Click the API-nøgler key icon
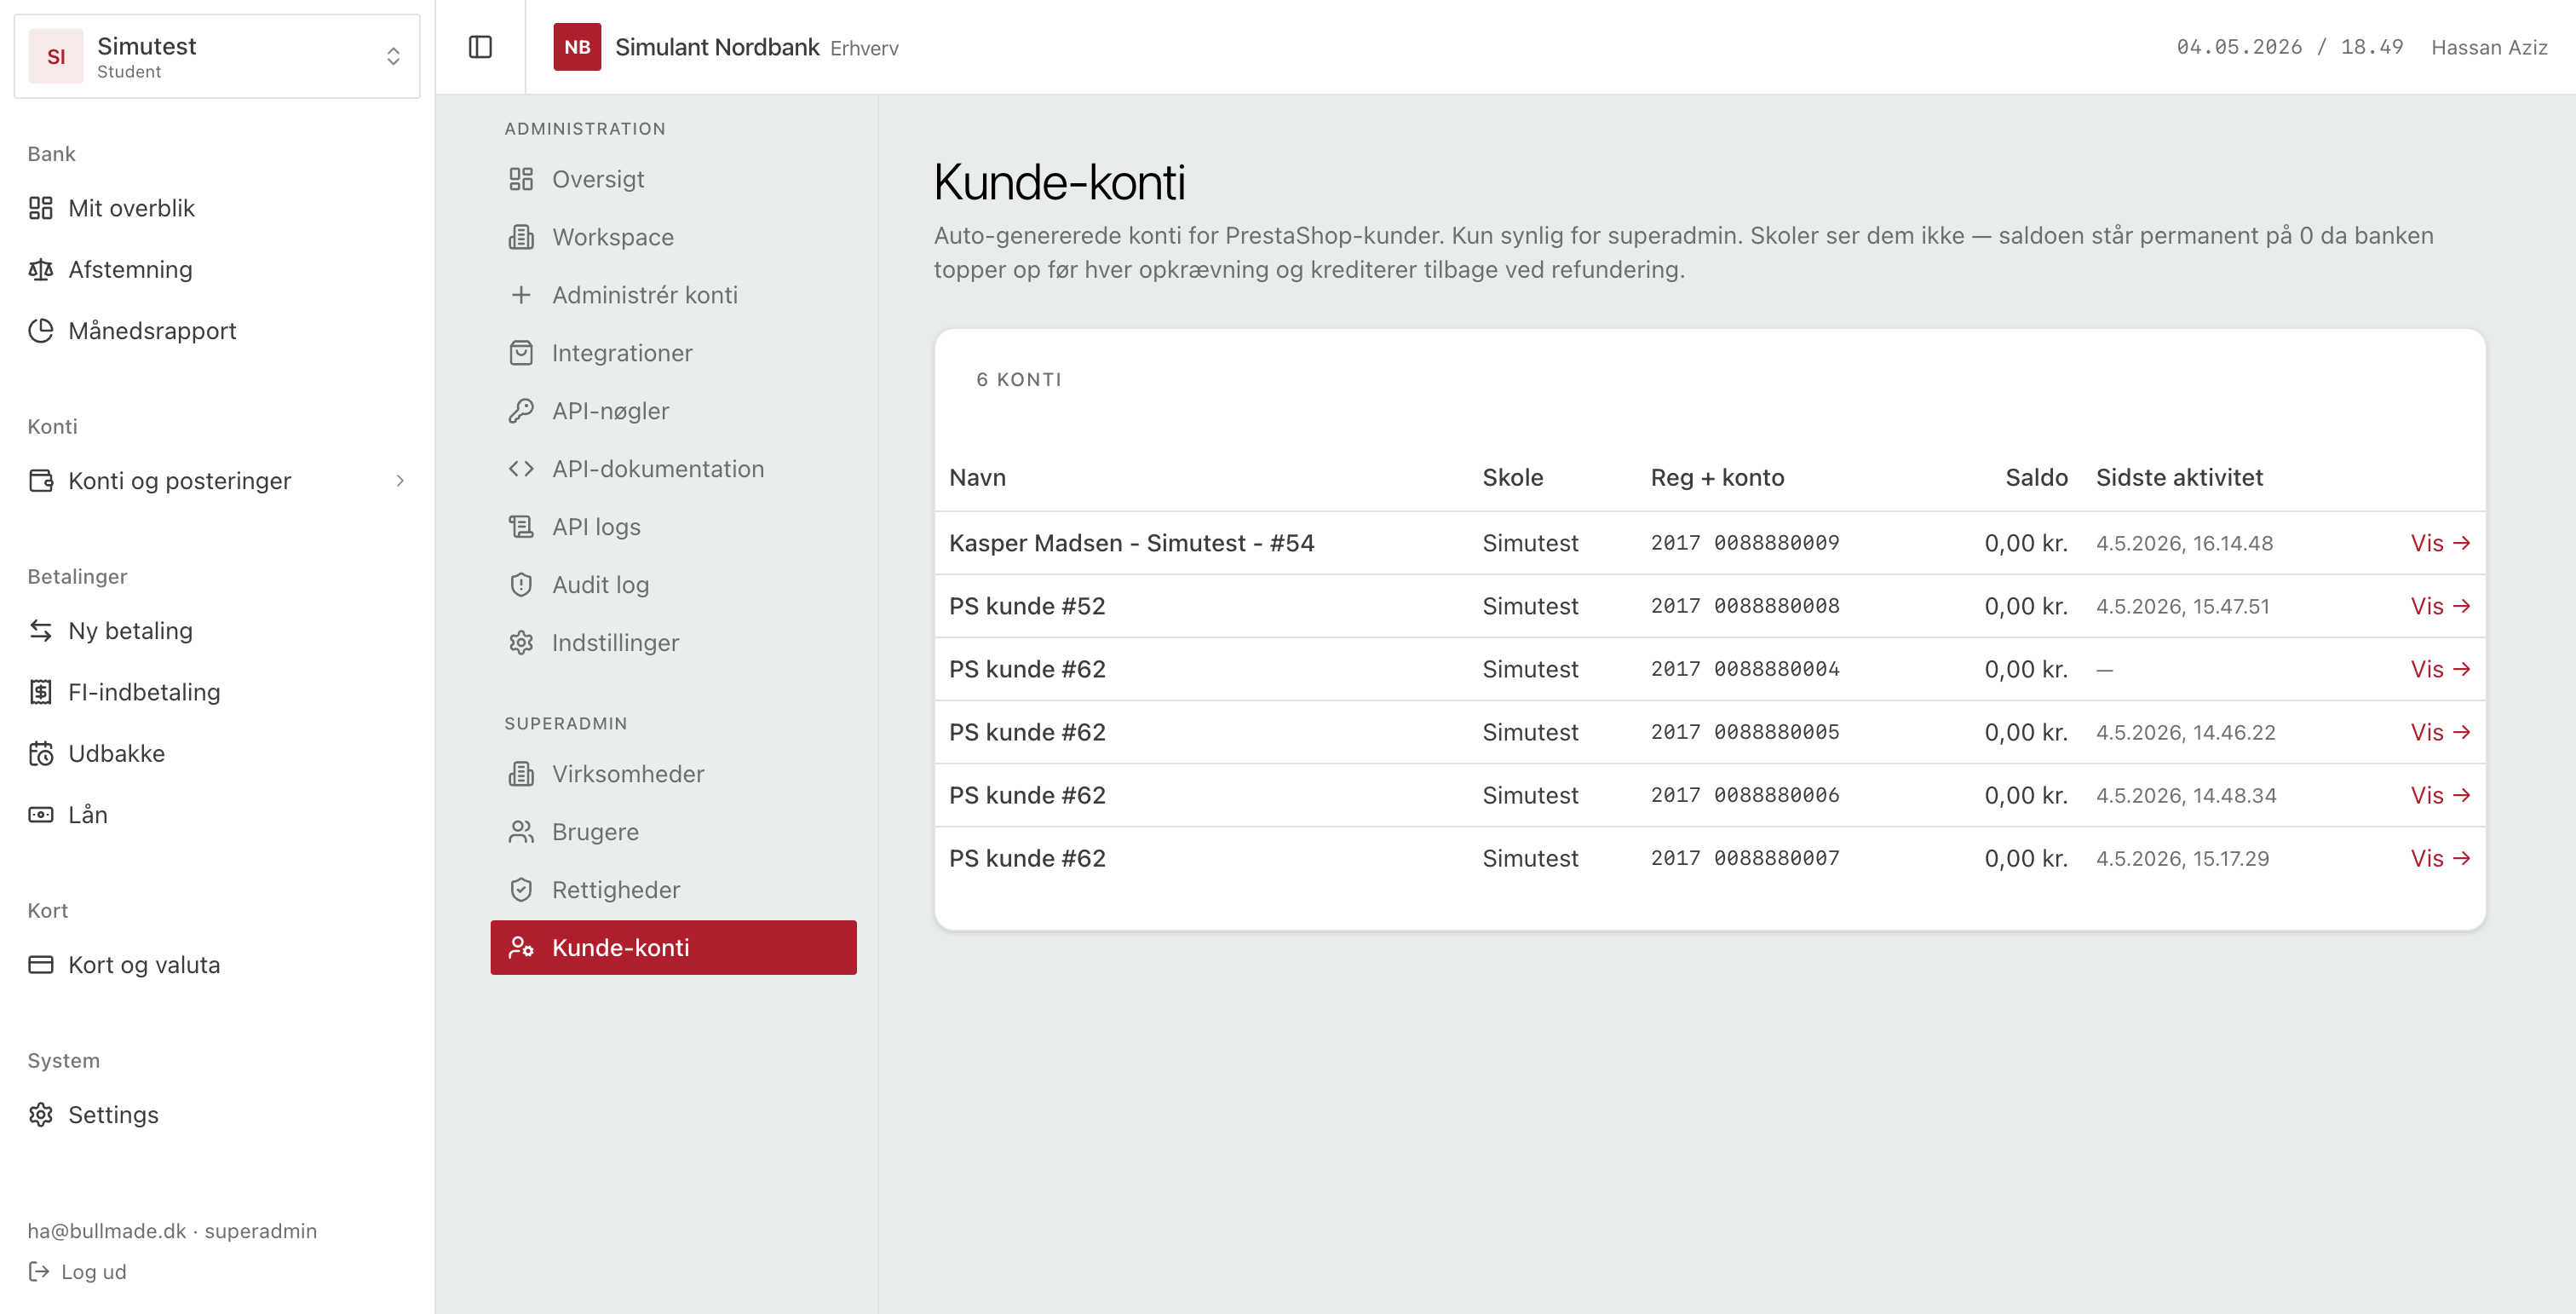Viewport: 2576px width, 1314px height. [x=521, y=411]
